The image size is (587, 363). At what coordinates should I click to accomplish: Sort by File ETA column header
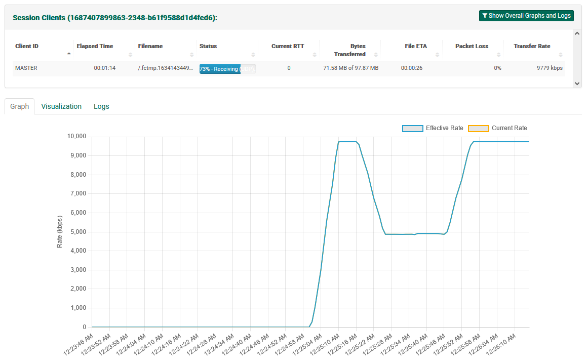[x=411, y=50]
